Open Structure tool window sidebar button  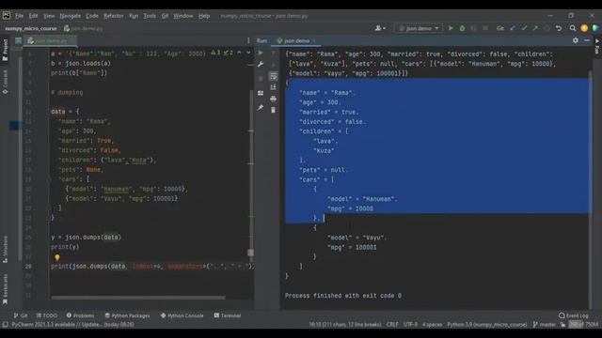coord(5,249)
